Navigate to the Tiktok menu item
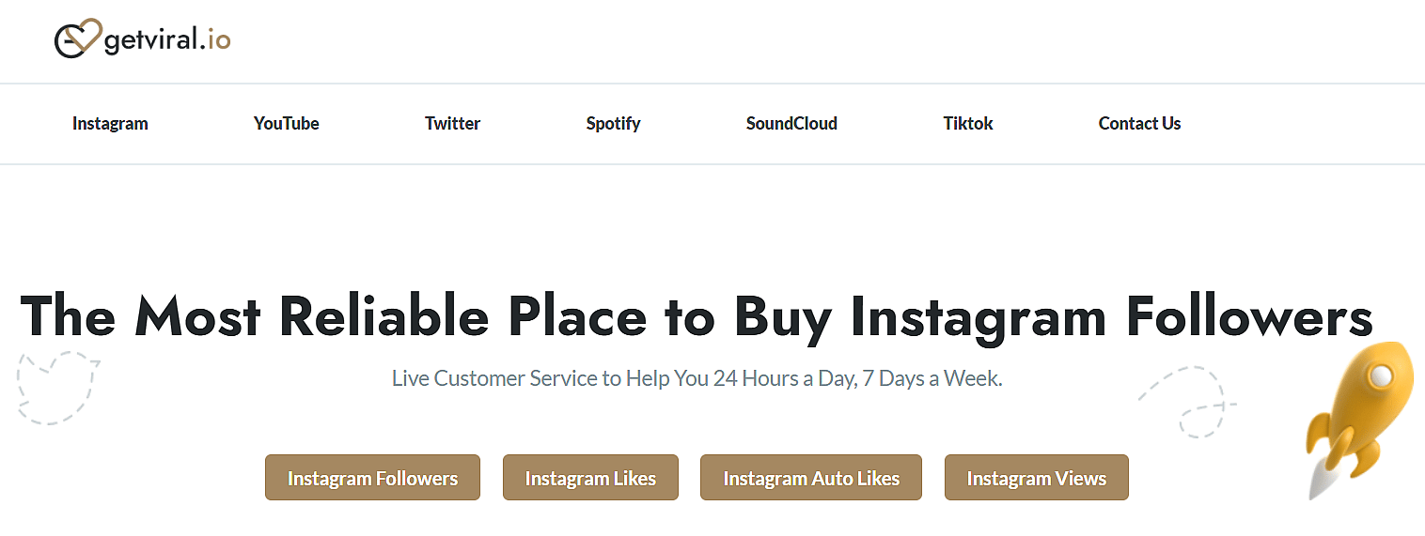 (x=968, y=124)
